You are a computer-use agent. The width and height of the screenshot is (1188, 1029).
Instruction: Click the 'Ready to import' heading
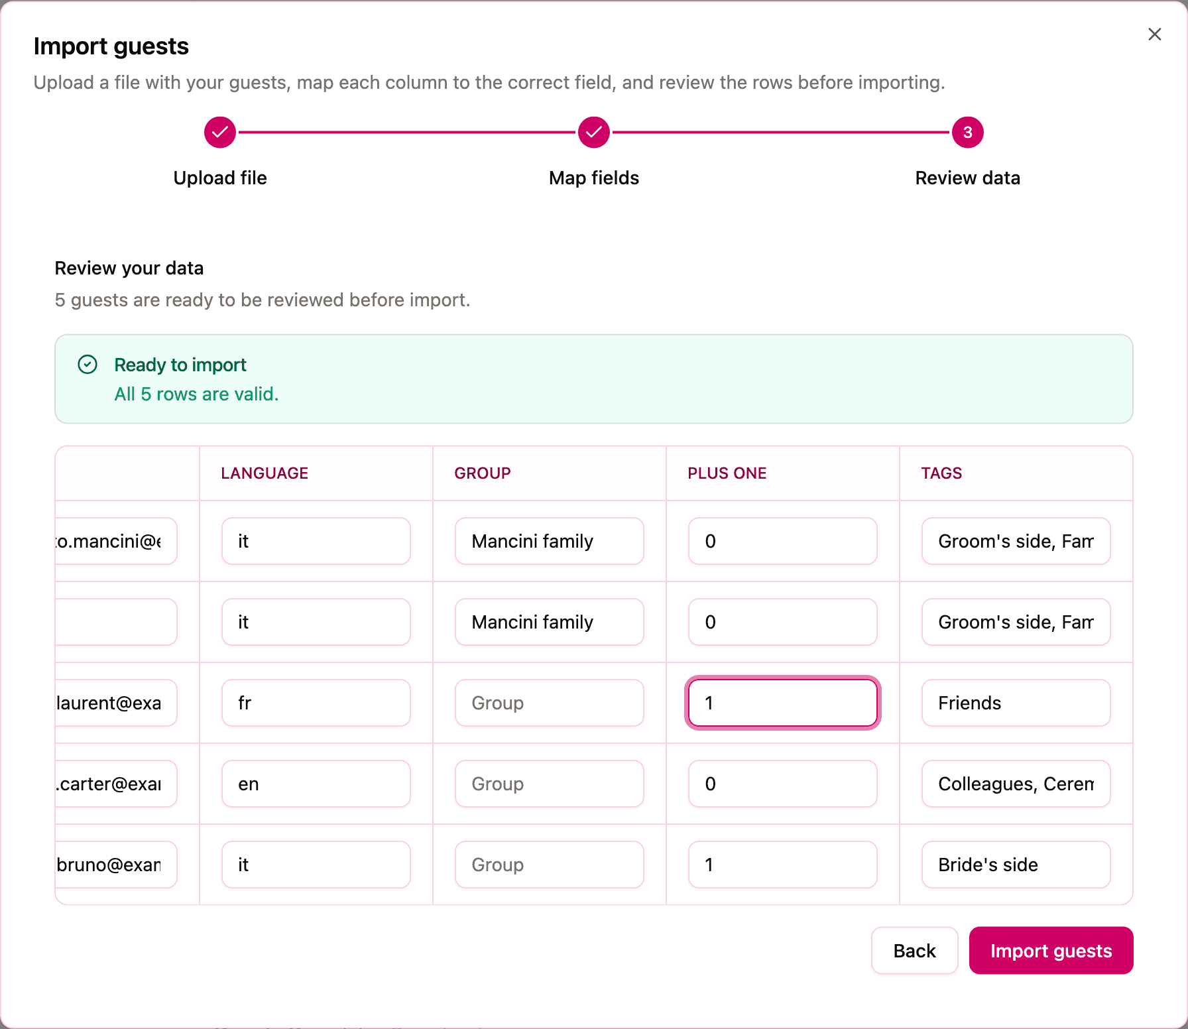pos(180,365)
